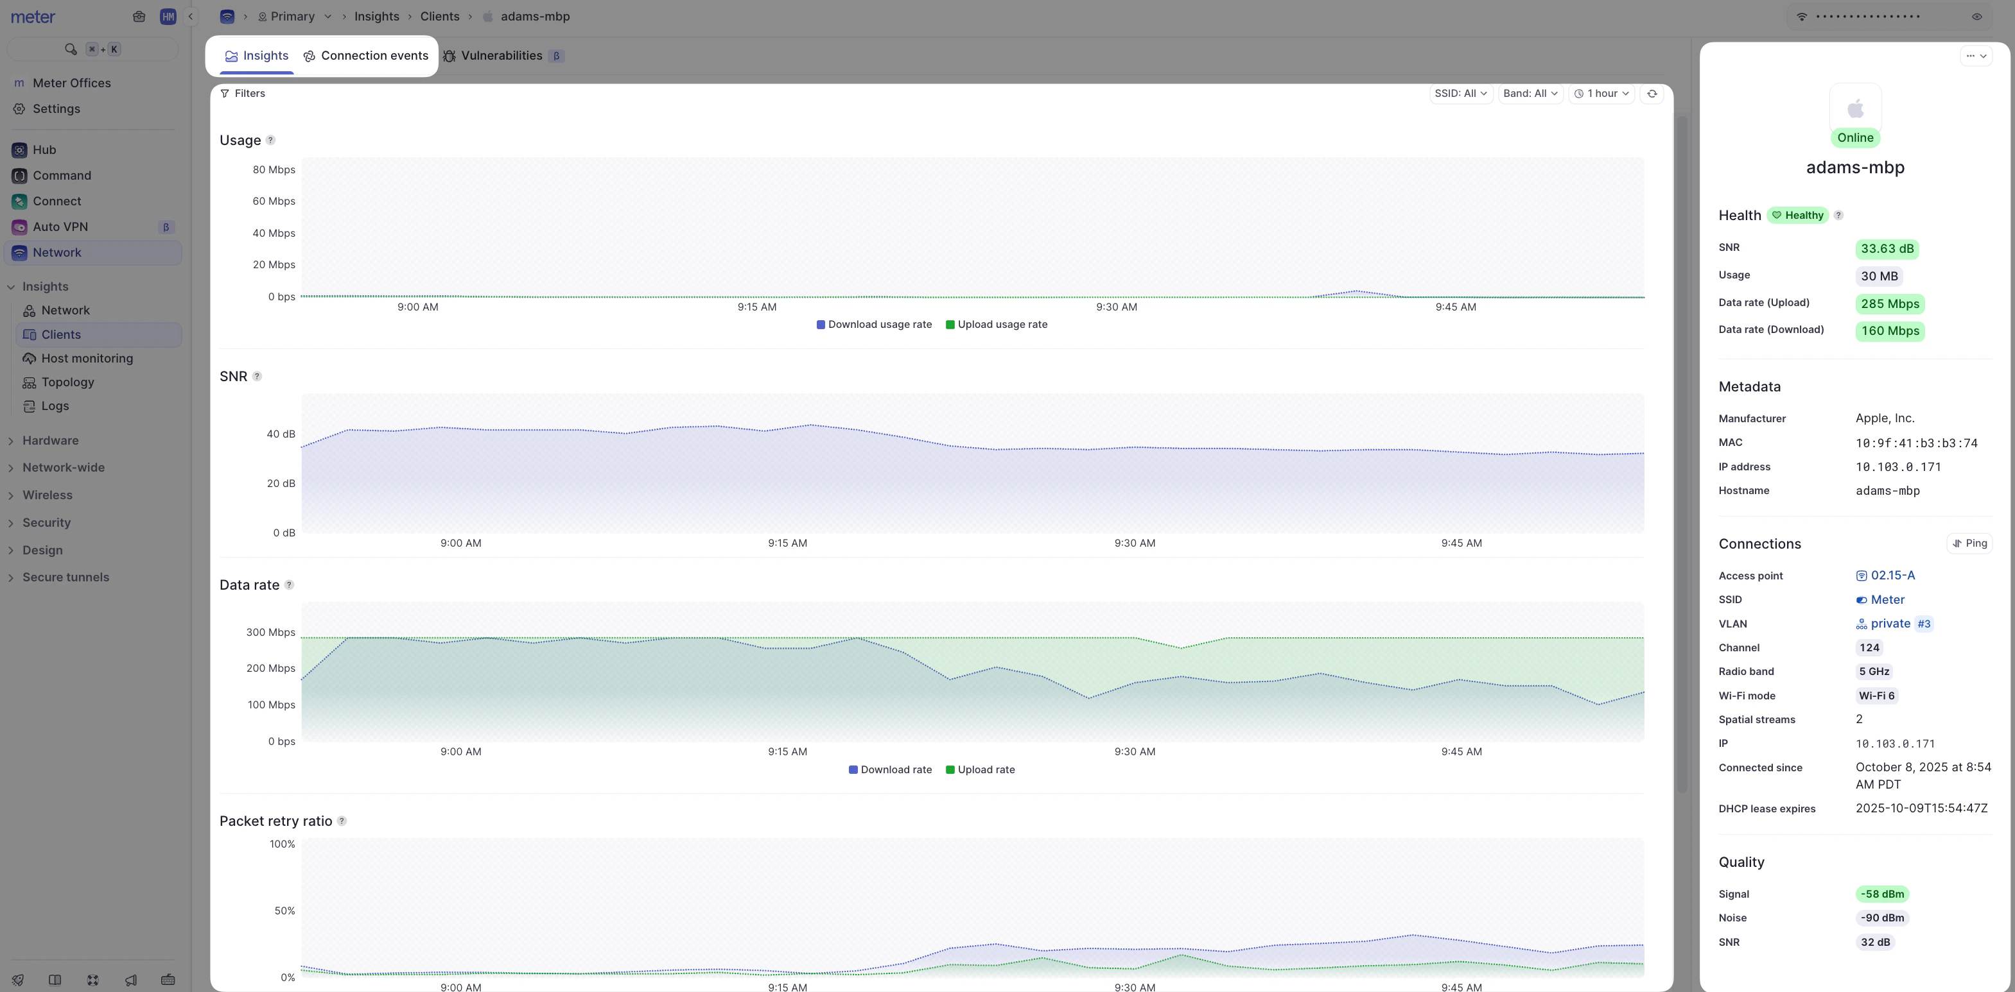Open the 1 hour time range dropdown
The width and height of the screenshot is (2015, 992).
(1601, 93)
